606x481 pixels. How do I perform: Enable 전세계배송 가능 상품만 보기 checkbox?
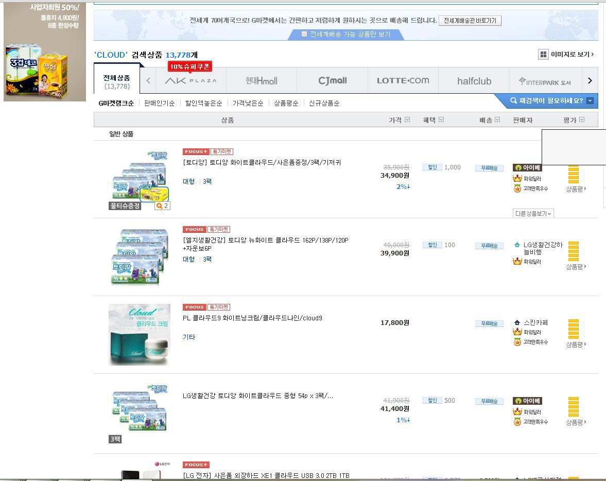pos(304,34)
